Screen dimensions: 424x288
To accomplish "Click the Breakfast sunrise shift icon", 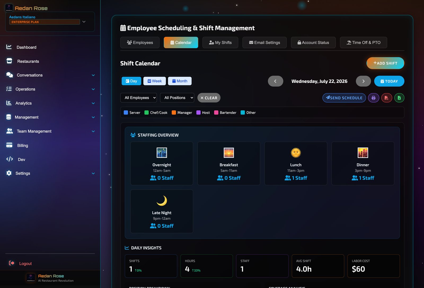I will [229, 153].
